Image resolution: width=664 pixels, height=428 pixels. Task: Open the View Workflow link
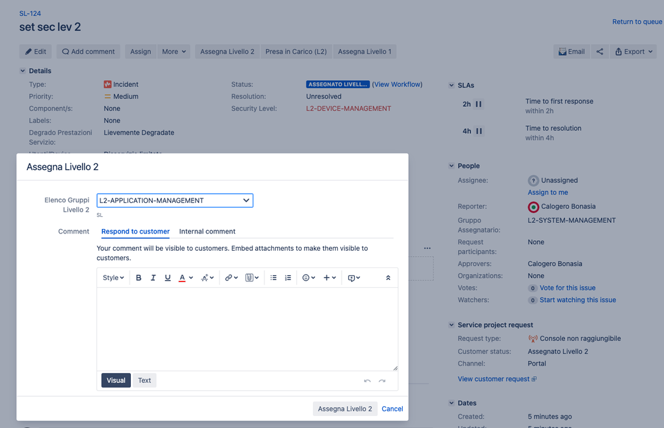click(x=397, y=84)
